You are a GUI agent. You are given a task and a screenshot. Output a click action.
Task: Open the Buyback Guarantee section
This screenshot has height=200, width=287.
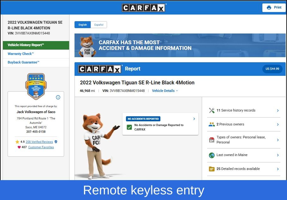pos(23,63)
